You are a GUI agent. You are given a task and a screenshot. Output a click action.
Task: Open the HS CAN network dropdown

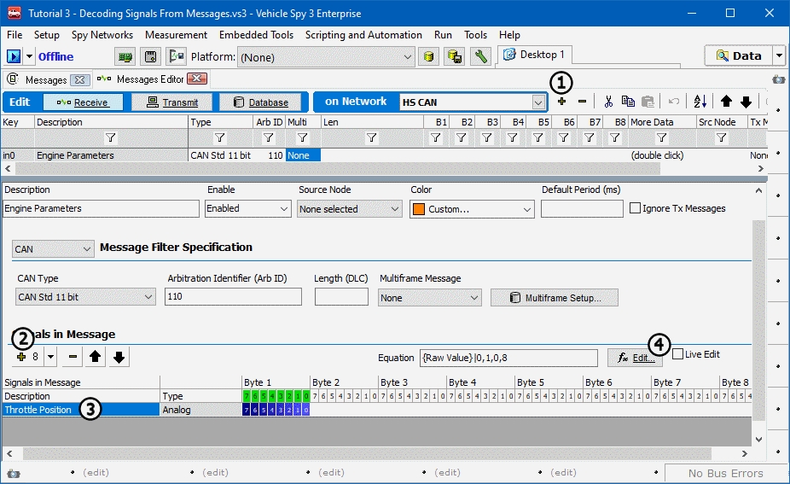(x=537, y=102)
